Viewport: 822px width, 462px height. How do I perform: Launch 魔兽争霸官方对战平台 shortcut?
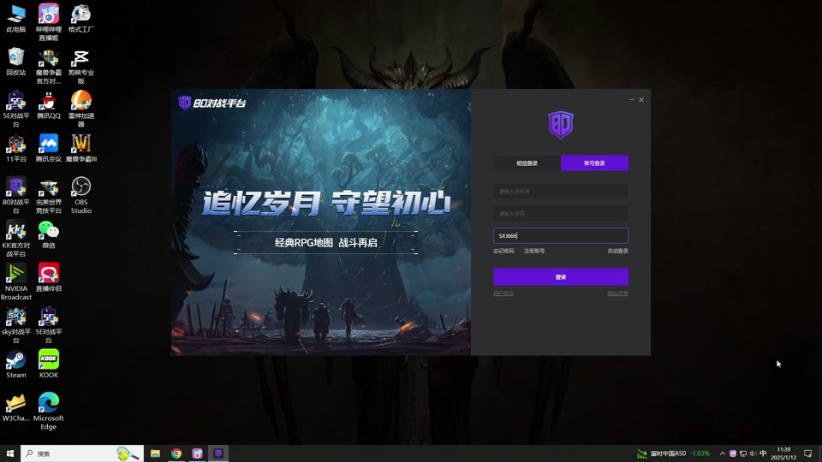pos(48,66)
